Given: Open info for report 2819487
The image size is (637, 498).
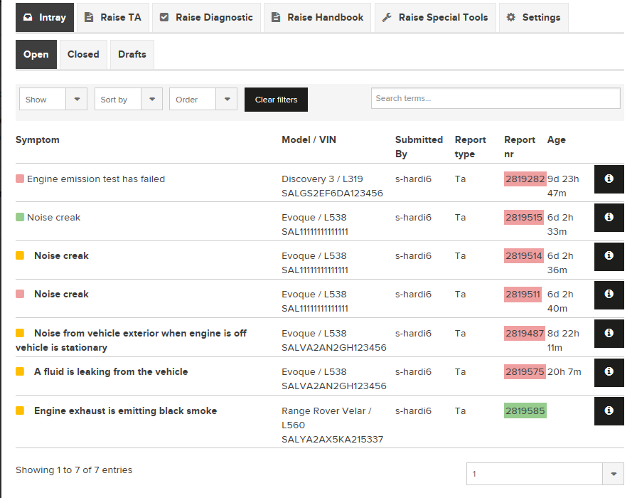Looking at the screenshot, I should pos(609,334).
